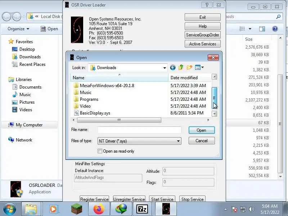Open Firefox from taskbar
The height and width of the screenshot is (216, 288).
[99, 209]
